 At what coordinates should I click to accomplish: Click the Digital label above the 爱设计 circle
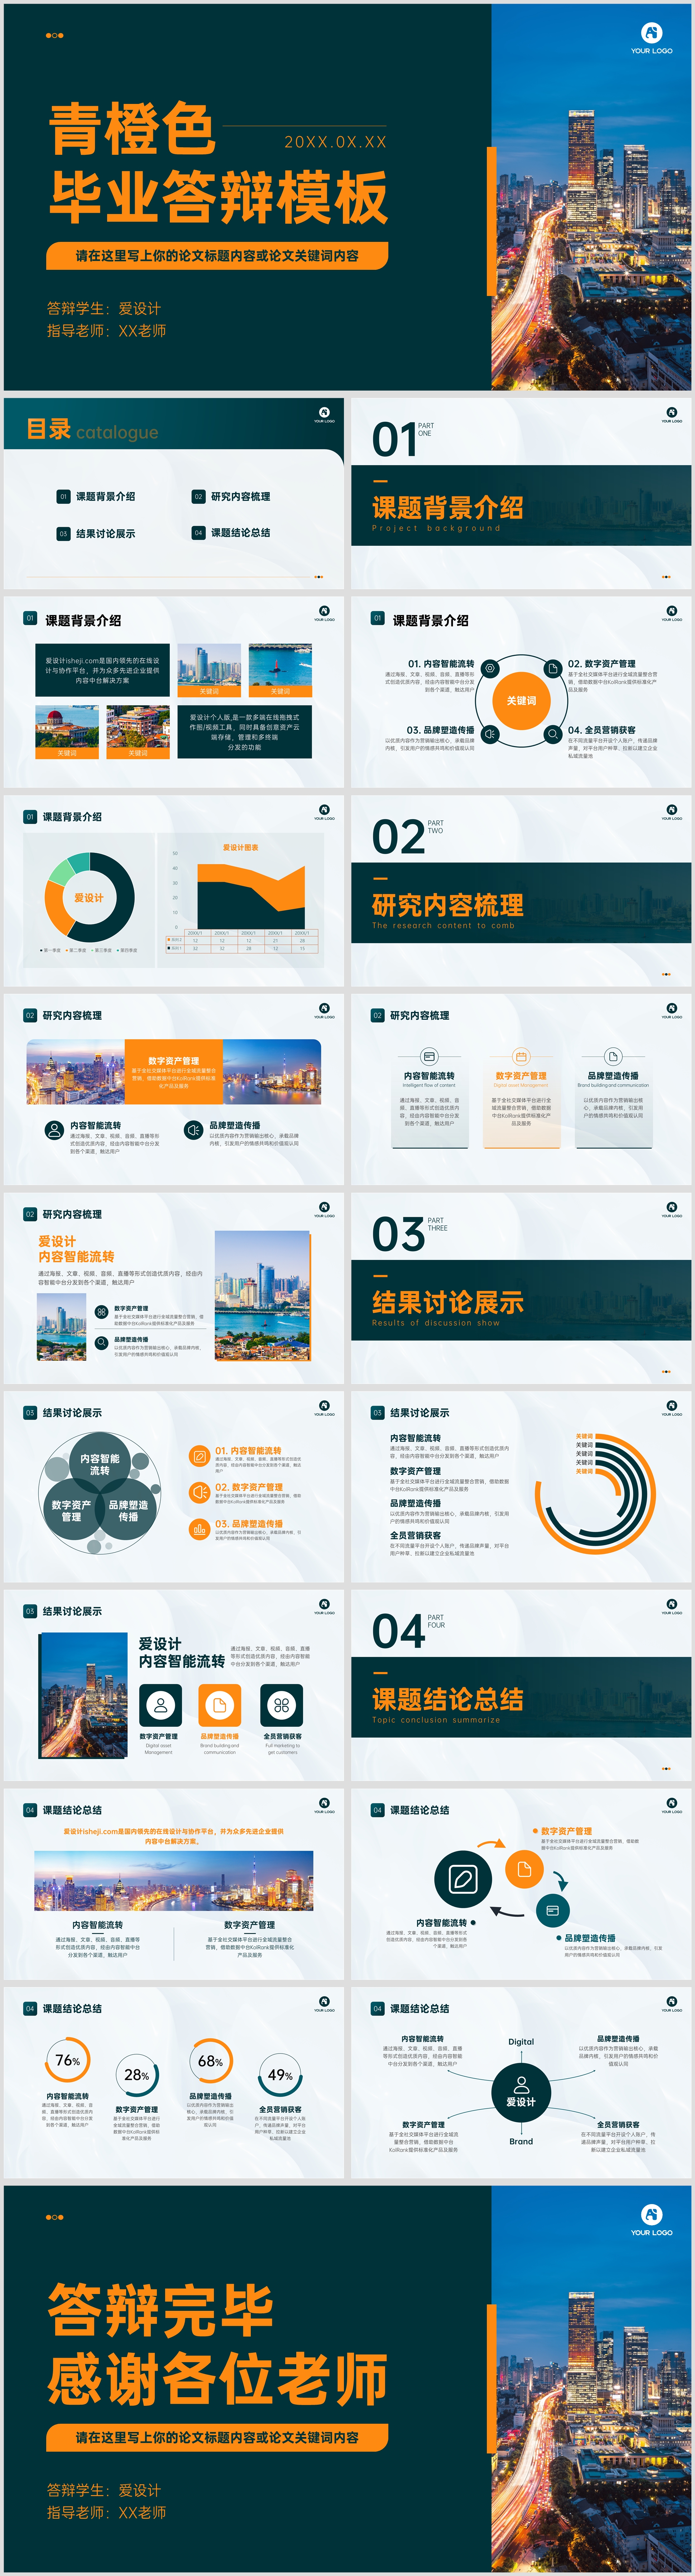tap(521, 2042)
